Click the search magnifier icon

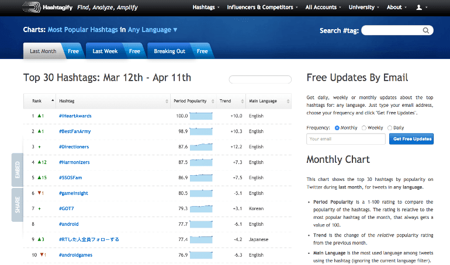coord(426,30)
